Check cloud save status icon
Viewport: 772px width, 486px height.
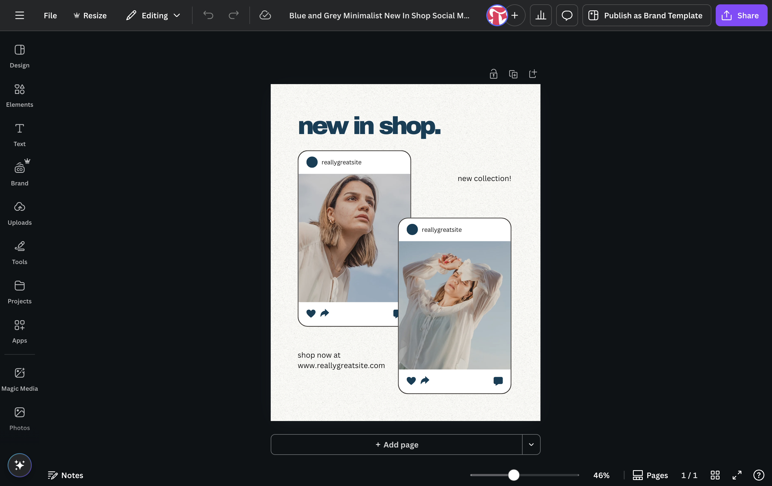265,15
